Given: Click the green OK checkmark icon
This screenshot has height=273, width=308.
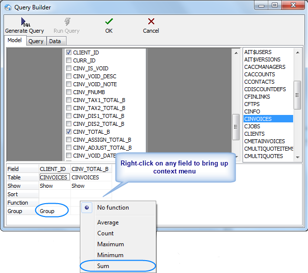Looking at the screenshot, I should tap(109, 21).
